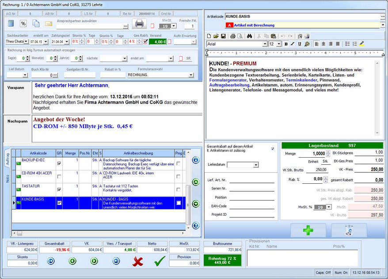Click the Rabatt in % input field
Image resolution: width=388 pixels, height=279 pixels.
point(113,75)
